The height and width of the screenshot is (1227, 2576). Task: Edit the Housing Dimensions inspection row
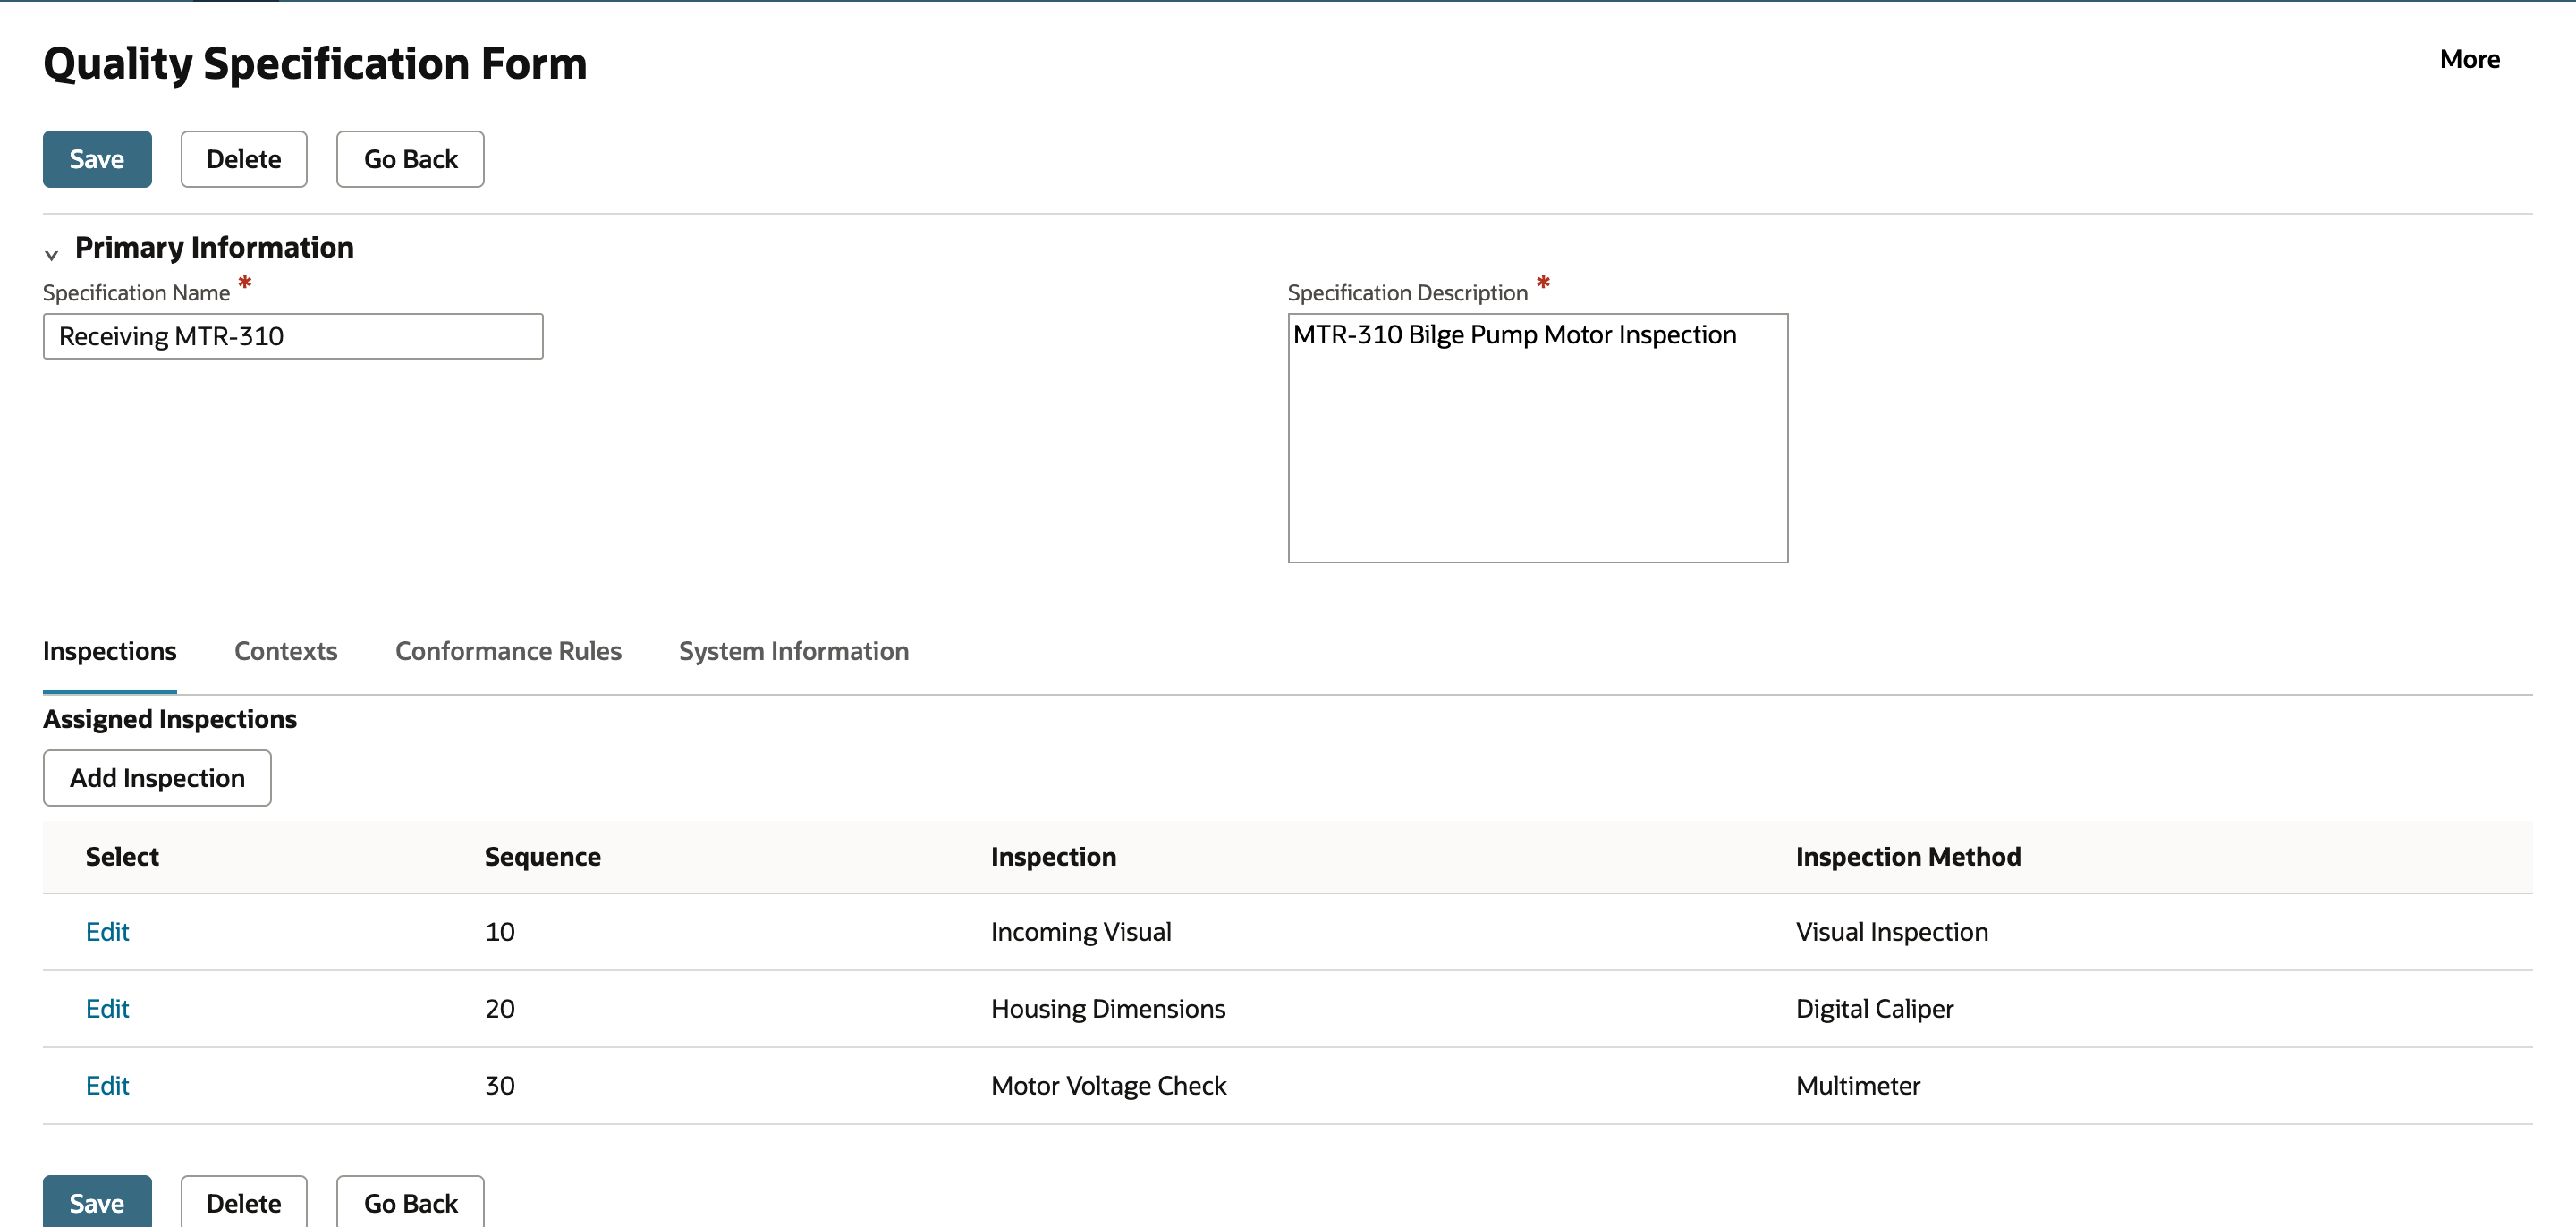(x=108, y=1009)
